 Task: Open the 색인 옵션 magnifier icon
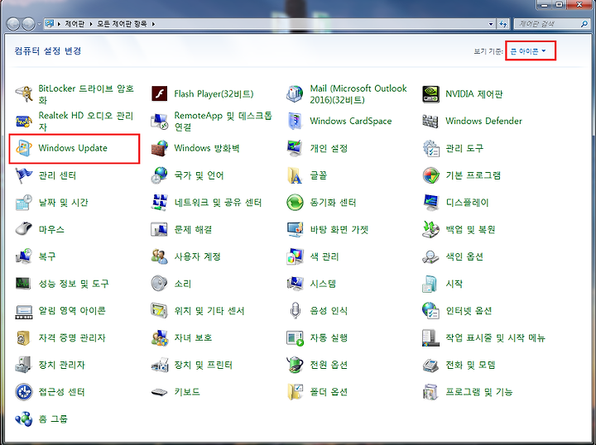pyautogui.click(x=430, y=256)
